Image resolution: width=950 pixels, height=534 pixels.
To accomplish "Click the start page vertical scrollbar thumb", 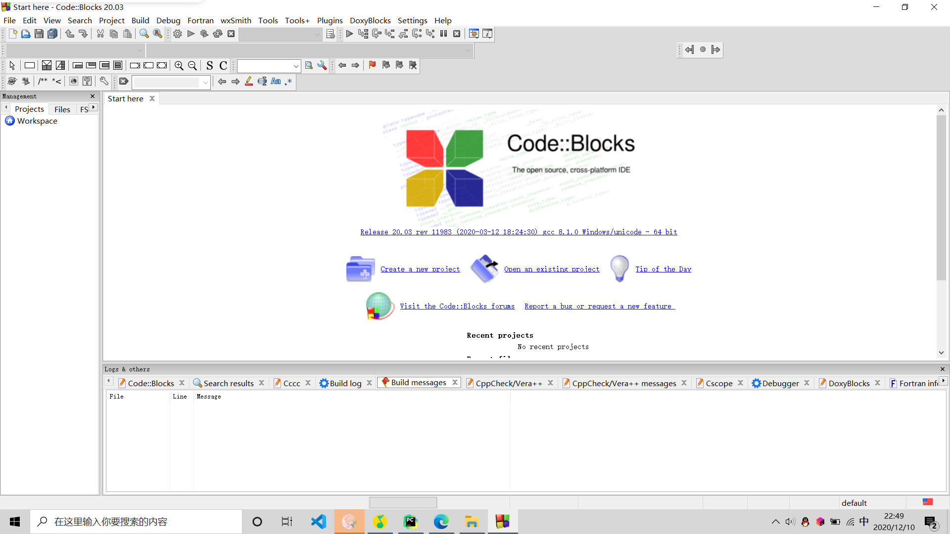I will (941, 198).
